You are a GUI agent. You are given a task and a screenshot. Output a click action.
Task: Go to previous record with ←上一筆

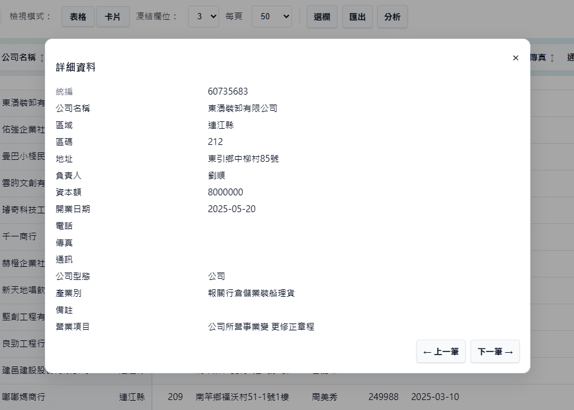[x=441, y=352]
